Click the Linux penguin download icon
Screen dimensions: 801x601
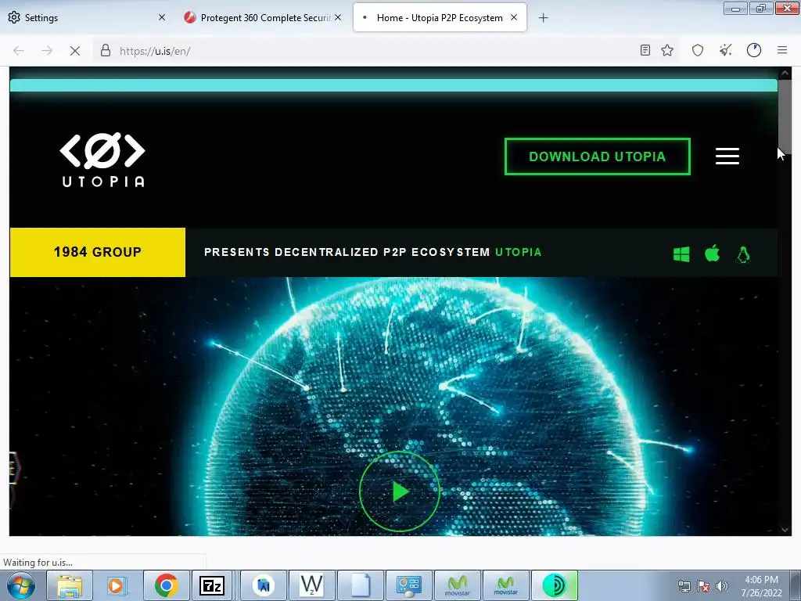coord(743,254)
